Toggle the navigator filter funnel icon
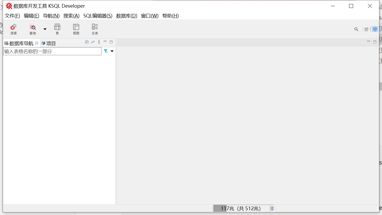Image resolution: width=382 pixels, height=215 pixels. tap(106, 51)
